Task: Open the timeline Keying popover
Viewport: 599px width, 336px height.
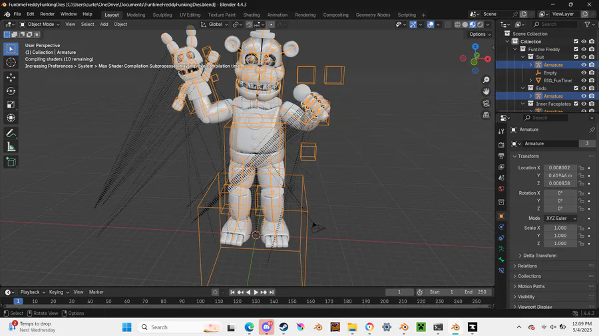Action: pos(59,292)
